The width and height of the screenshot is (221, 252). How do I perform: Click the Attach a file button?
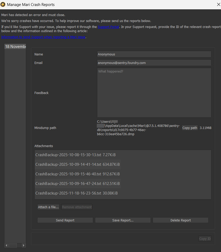pos(48,207)
